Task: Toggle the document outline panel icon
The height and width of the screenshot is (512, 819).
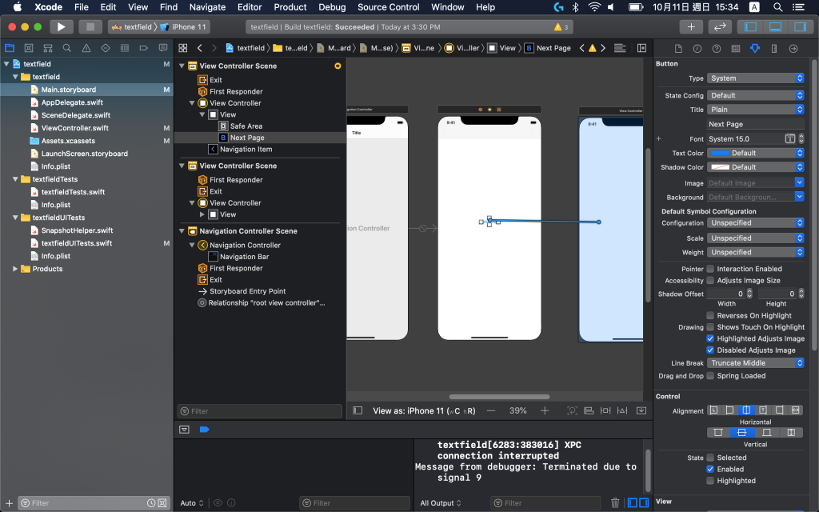Action: (358, 410)
